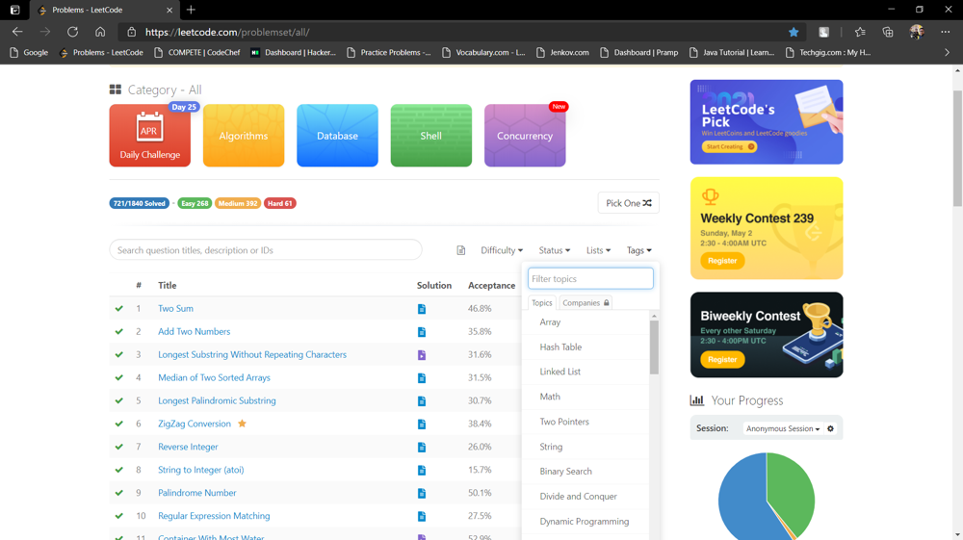Choose the Hash Table topic
Image resolution: width=963 pixels, height=540 pixels.
(560, 347)
